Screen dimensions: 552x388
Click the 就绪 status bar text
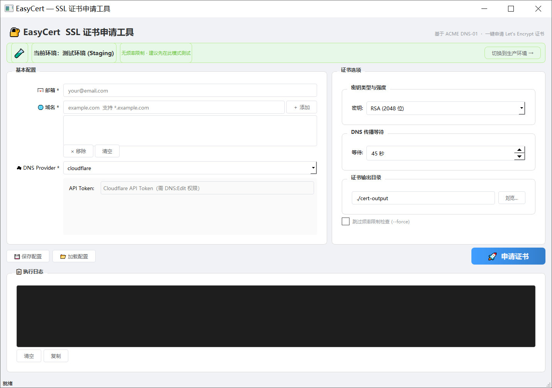[8, 384]
